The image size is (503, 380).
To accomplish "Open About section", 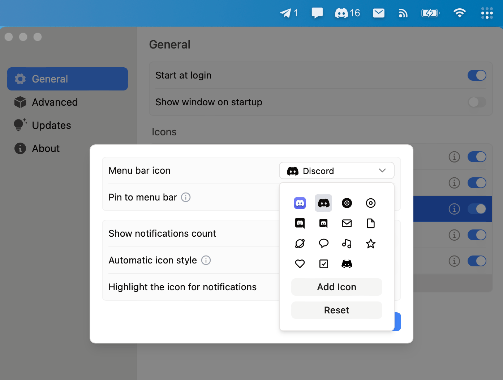I will [68, 148].
